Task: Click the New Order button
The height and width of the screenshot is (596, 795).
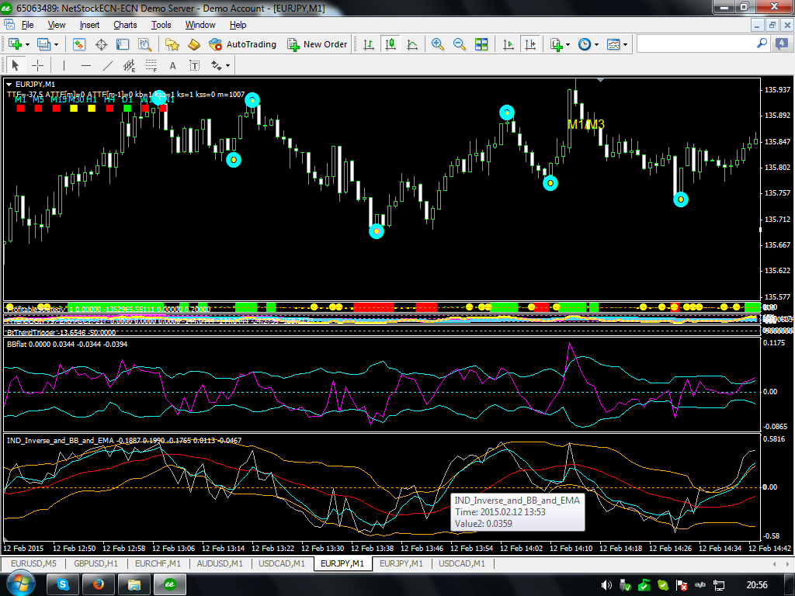Action: pyautogui.click(x=317, y=44)
